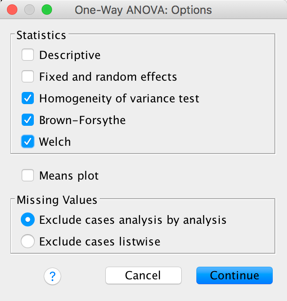
Task: Open the help question mark icon
Action: 52,275
